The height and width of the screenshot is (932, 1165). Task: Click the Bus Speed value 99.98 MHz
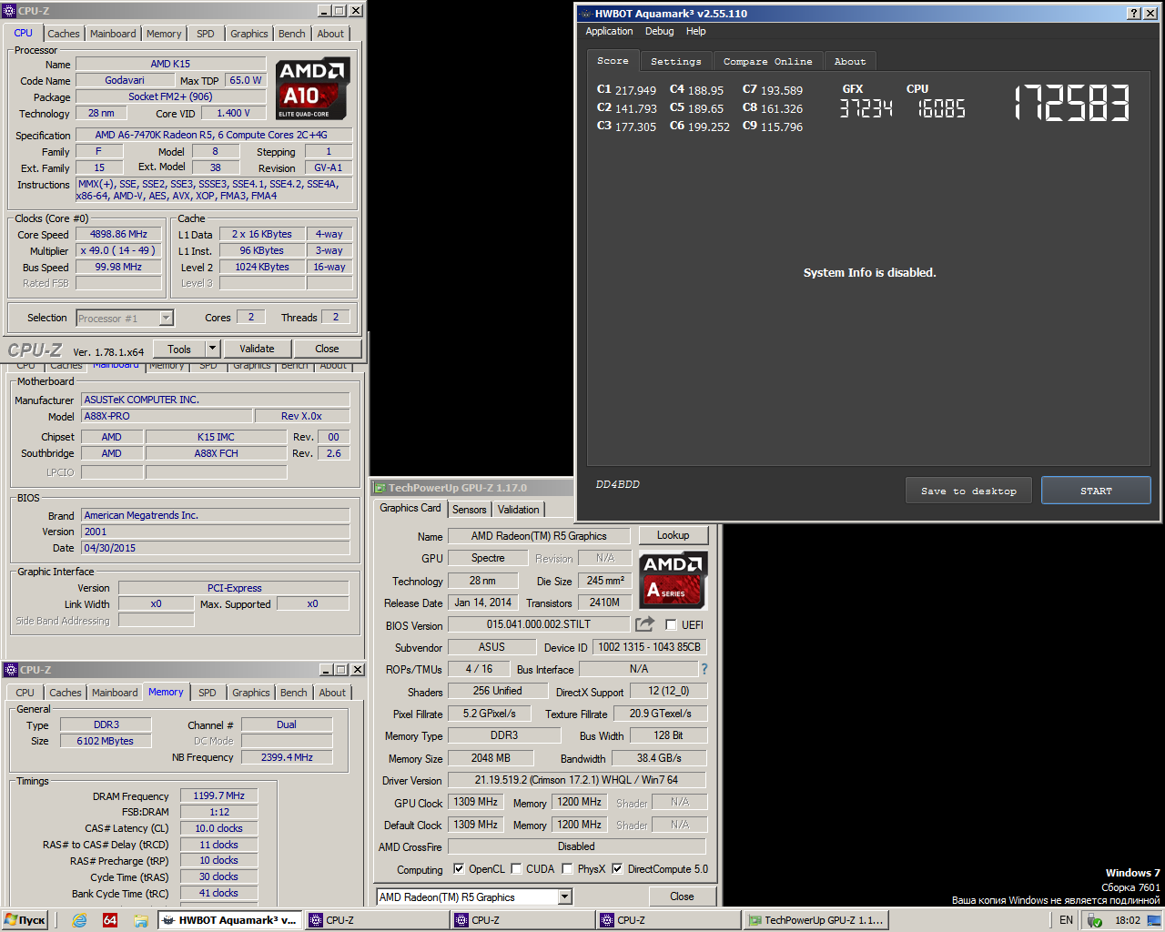(x=118, y=267)
